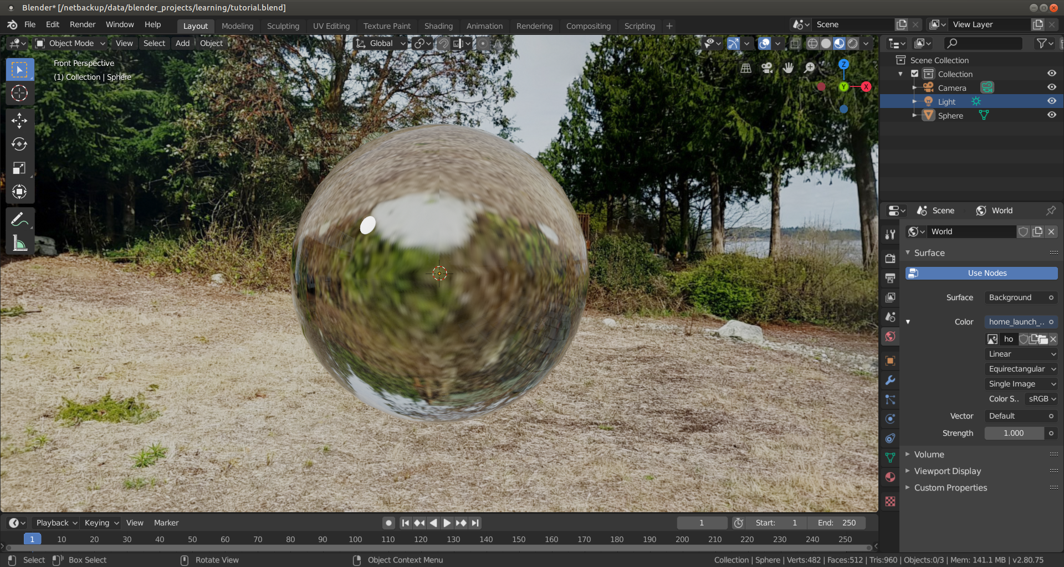Open the Render properties tab
The image size is (1064, 567).
click(890, 259)
